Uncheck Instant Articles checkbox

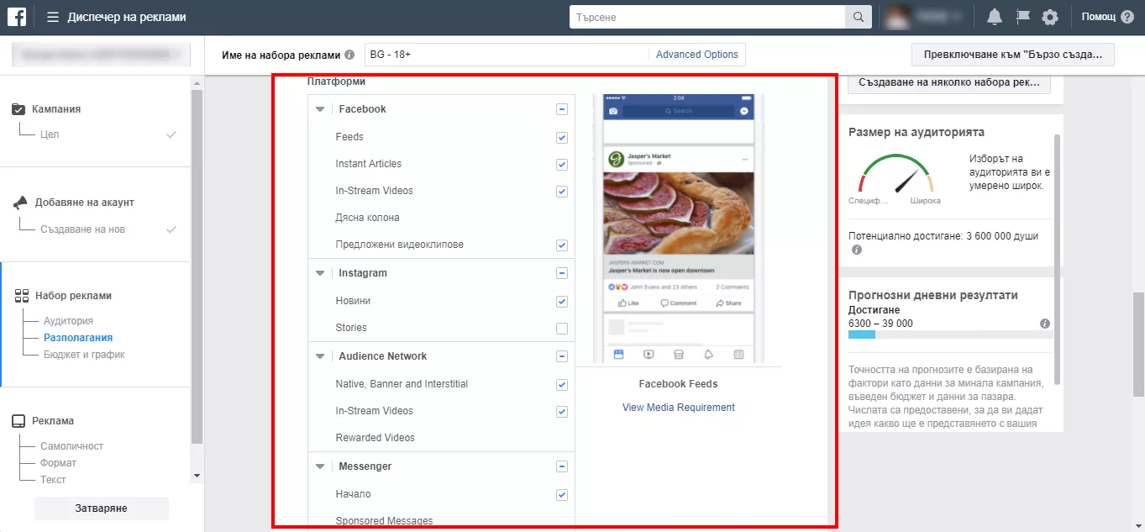tap(562, 165)
